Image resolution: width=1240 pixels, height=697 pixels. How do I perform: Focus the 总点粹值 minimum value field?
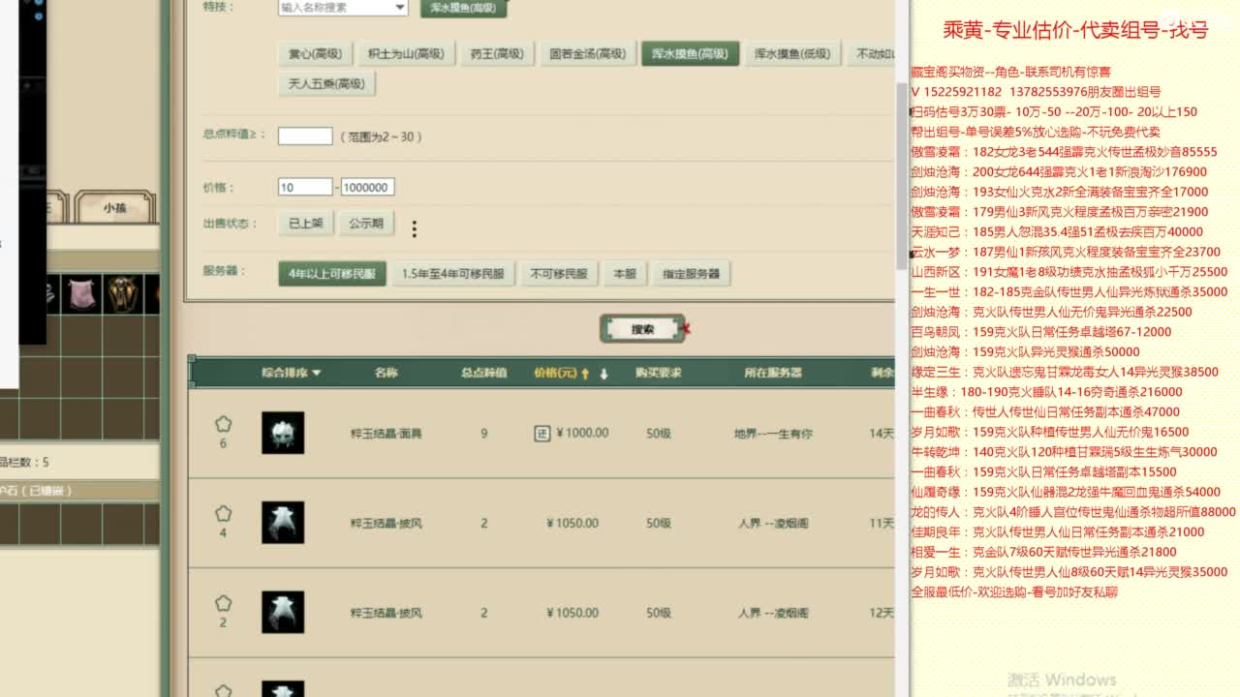click(305, 136)
